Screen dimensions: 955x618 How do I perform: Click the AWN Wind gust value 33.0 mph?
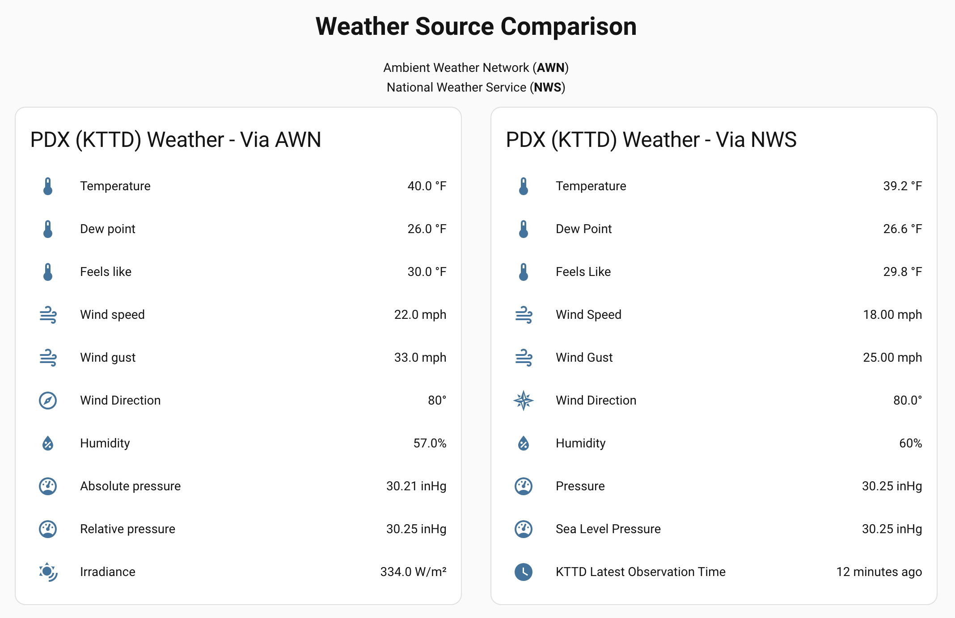420,358
